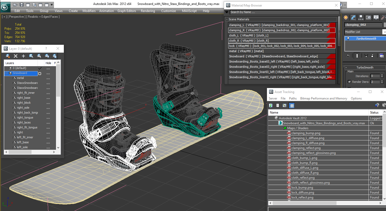Open the Perspective viewport label menu

[17, 17]
